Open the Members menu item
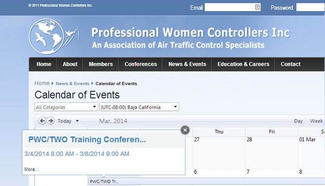The height and width of the screenshot is (186, 325). pyautogui.click(x=101, y=64)
